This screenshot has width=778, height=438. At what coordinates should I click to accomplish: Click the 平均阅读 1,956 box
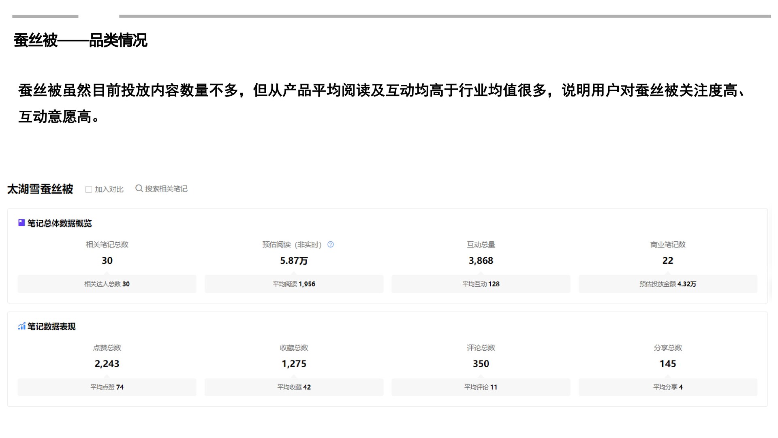click(x=294, y=284)
